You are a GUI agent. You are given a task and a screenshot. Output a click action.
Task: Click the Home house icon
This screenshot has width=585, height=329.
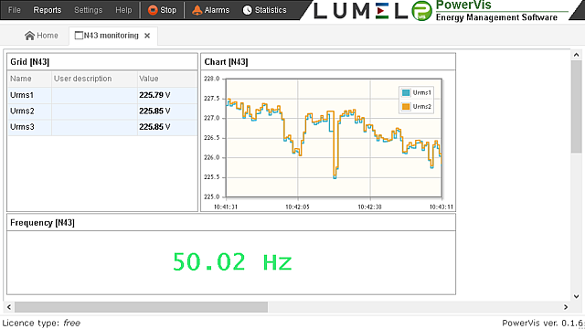(x=29, y=36)
